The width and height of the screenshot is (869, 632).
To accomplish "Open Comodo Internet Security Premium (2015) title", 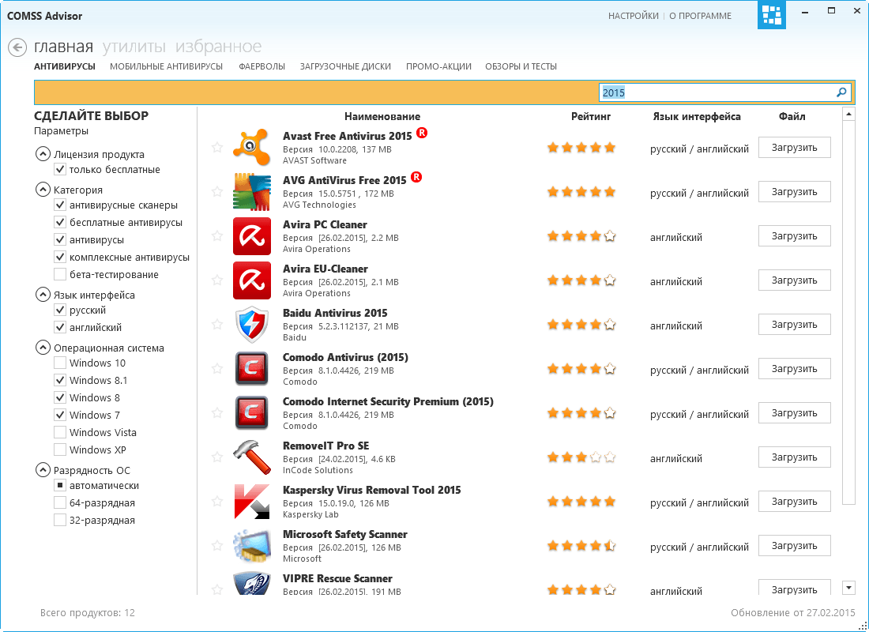I will [388, 401].
